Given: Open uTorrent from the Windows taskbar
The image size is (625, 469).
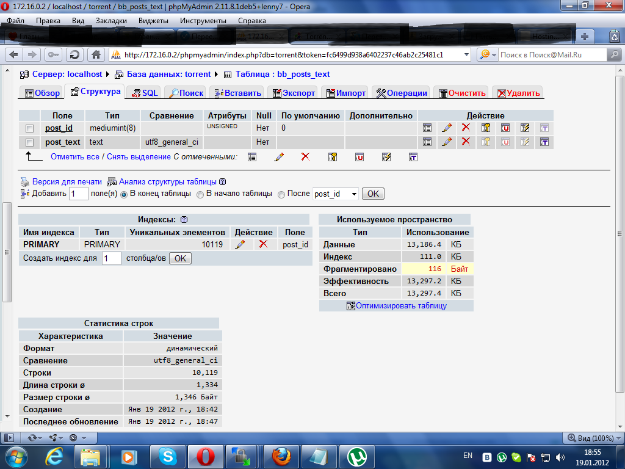Looking at the screenshot, I should (356, 456).
